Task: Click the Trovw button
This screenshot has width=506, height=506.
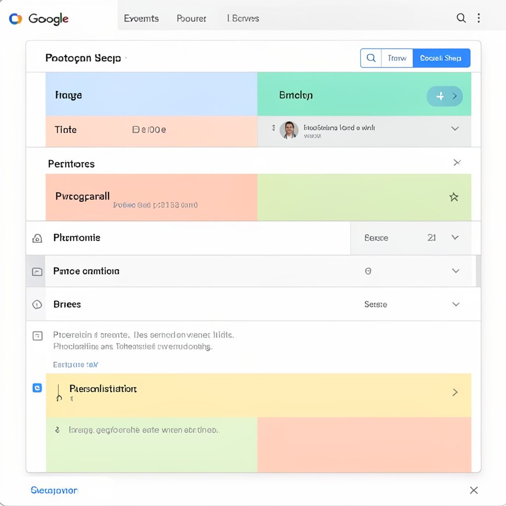Action: pyautogui.click(x=397, y=58)
